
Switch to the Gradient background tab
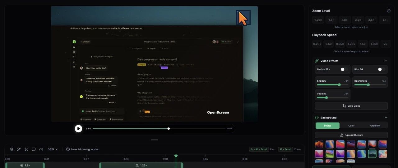pyautogui.click(x=375, y=126)
